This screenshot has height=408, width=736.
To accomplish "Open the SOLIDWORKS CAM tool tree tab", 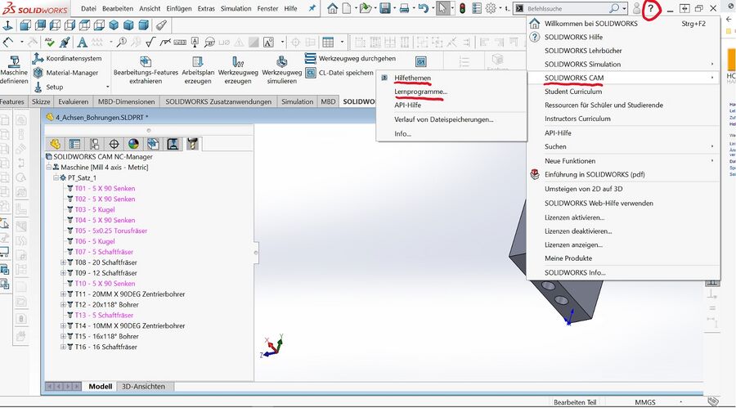I will click(x=192, y=144).
